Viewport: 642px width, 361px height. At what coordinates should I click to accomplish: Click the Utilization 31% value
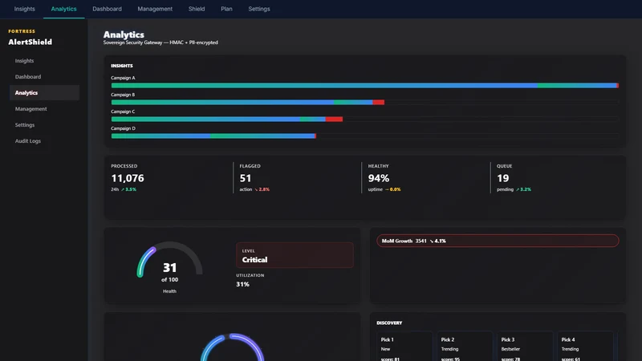243,284
